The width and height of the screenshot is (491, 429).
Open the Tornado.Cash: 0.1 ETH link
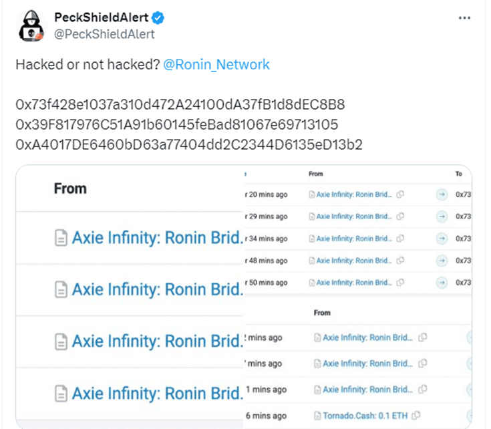point(366,415)
